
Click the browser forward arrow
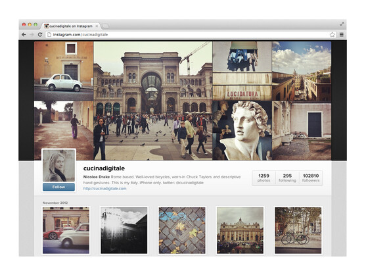[x=32, y=35]
